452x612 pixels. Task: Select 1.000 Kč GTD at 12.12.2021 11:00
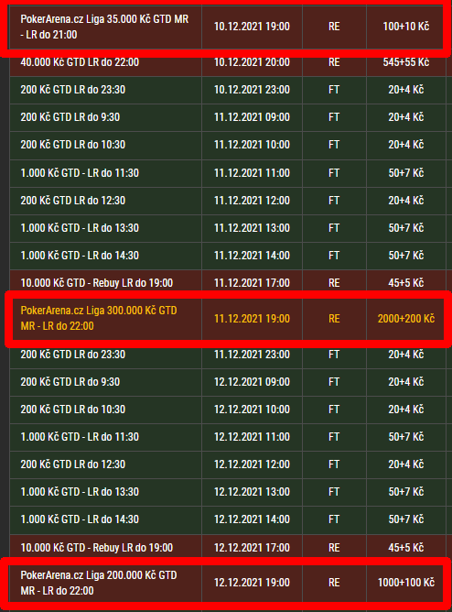click(x=226, y=437)
